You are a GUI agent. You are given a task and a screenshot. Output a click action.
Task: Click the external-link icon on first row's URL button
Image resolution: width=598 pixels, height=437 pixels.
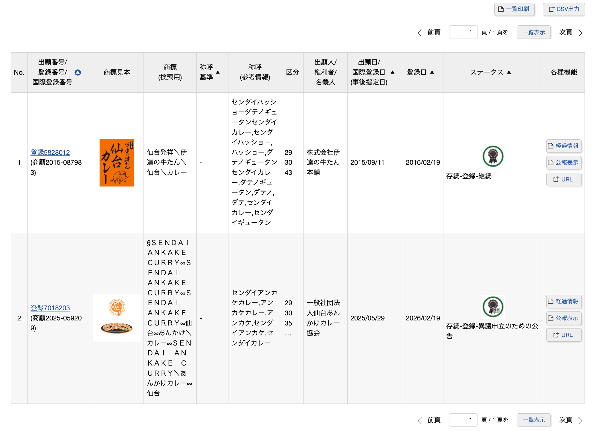pyautogui.click(x=556, y=179)
